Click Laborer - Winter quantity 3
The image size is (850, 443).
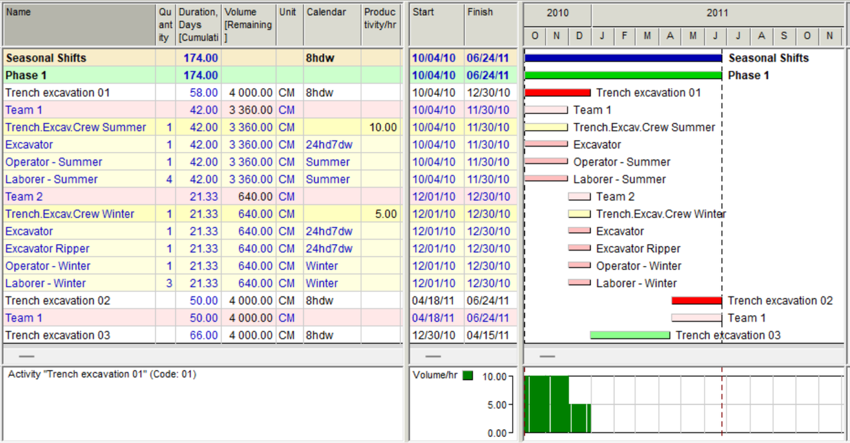coord(169,283)
